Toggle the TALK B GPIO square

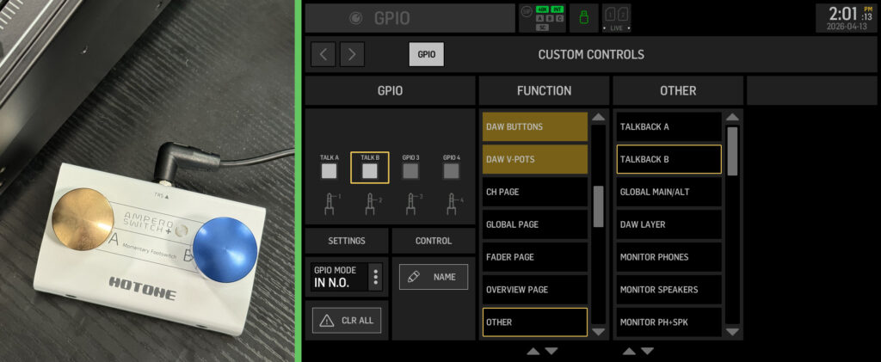[370, 170]
